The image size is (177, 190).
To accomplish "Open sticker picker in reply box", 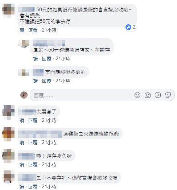I will (x=168, y=95).
